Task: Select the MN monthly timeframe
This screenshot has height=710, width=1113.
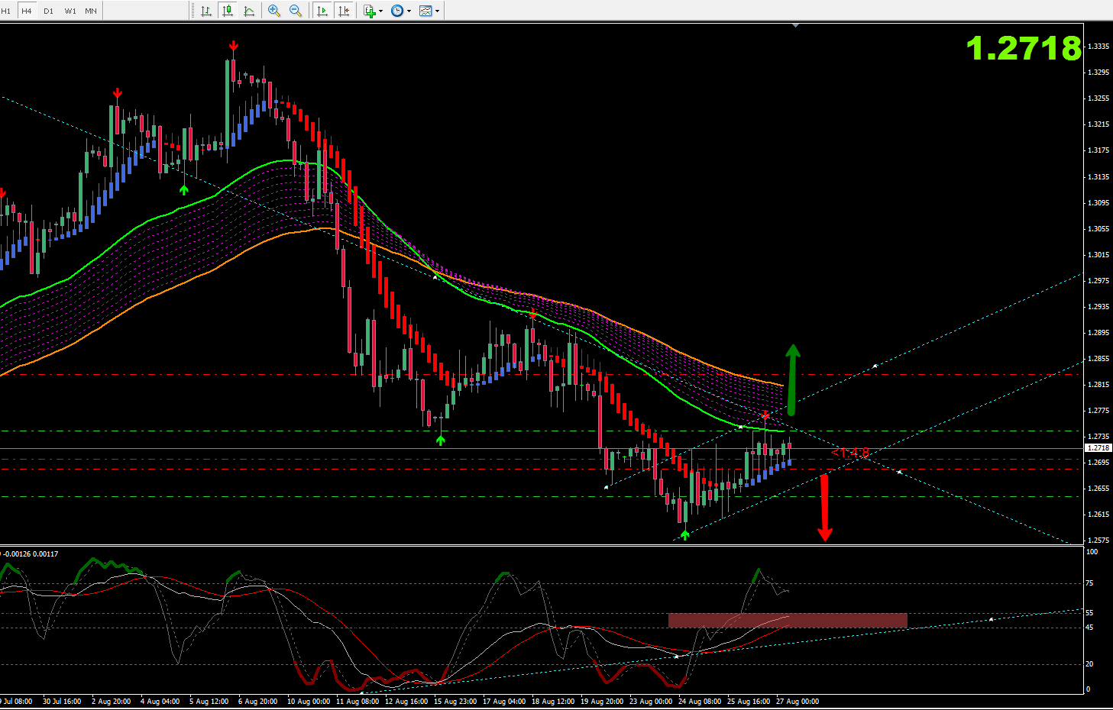Action: click(91, 11)
